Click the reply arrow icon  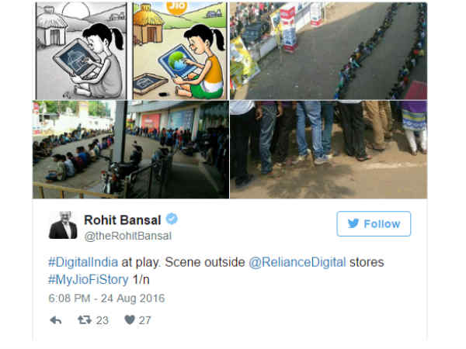click(56, 320)
